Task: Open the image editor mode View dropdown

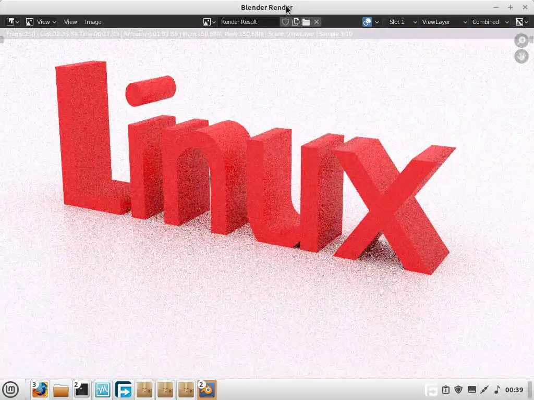Action: point(41,22)
